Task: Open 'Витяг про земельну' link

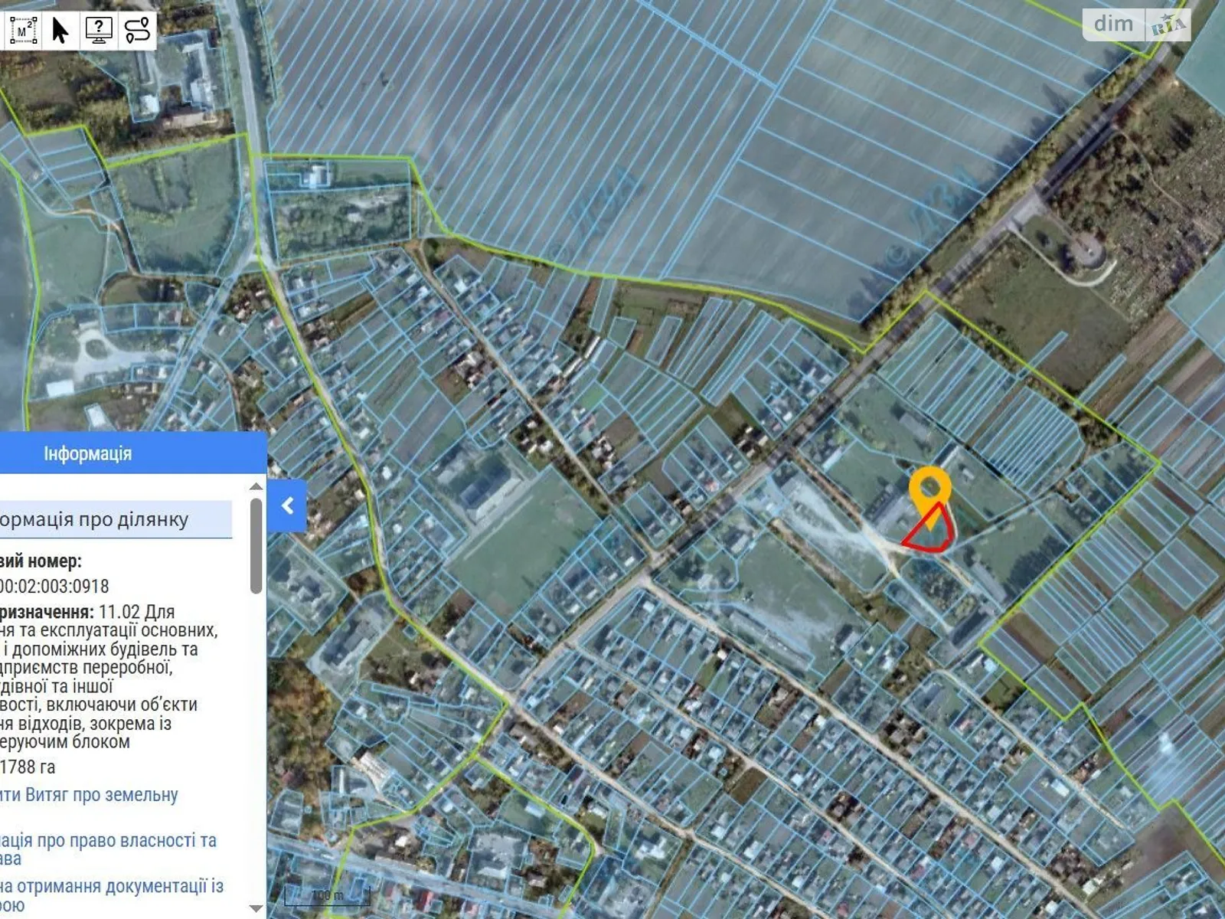Action: [x=90, y=795]
